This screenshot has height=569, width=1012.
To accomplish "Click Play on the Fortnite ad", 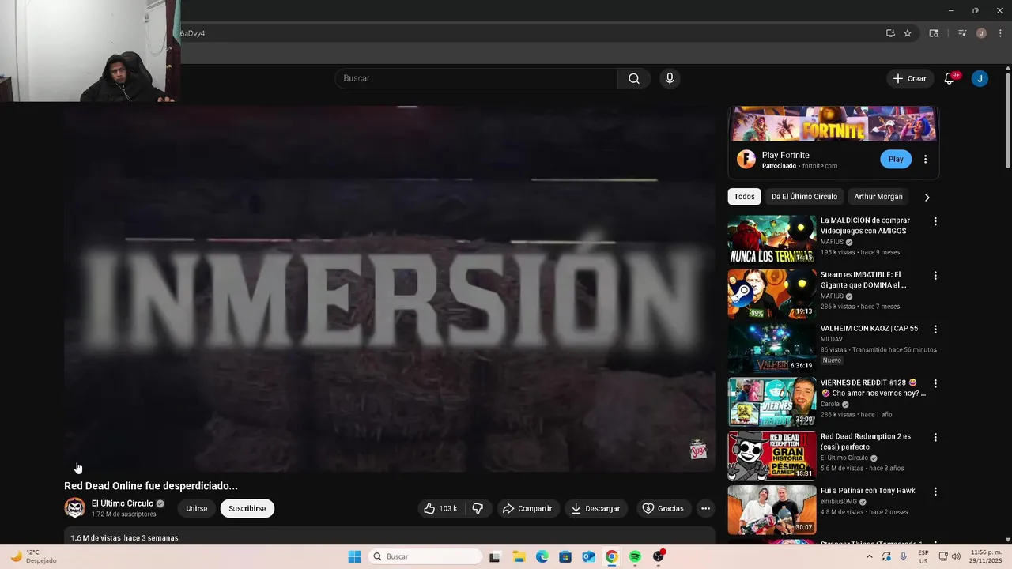I will click(x=895, y=159).
